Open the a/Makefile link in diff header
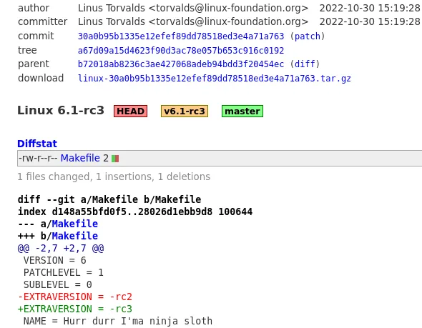The height and width of the screenshot is (328, 422). [75, 224]
